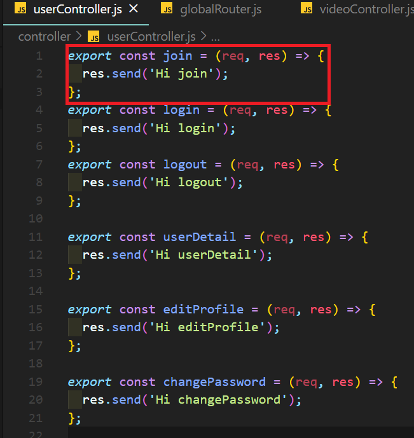Screen dimensions: 414x438
Task: Click the JS icon on videoController.js tab
Action: pyautogui.click(x=307, y=9)
